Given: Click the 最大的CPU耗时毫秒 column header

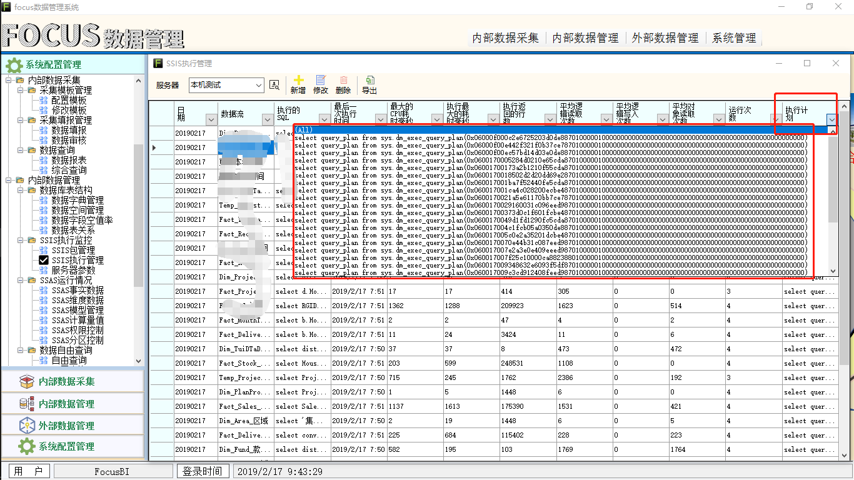Looking at the screenshot, I should click(415, 113).
